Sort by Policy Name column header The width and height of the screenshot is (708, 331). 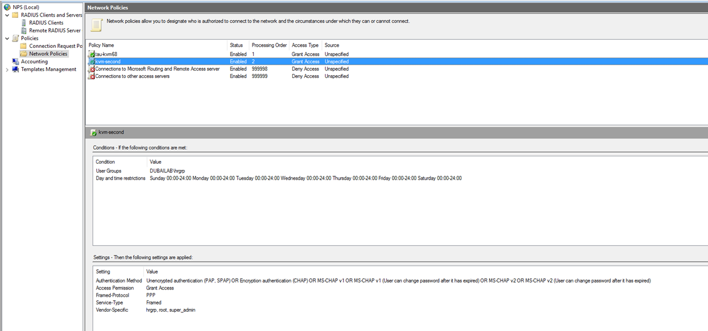pos(101,45)
